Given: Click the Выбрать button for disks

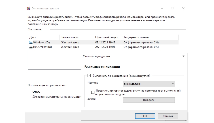Looking at the screenshot, I should tap(149, 100).
